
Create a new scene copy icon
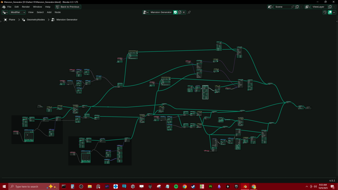pyautogui.click(x=297, y=7)
